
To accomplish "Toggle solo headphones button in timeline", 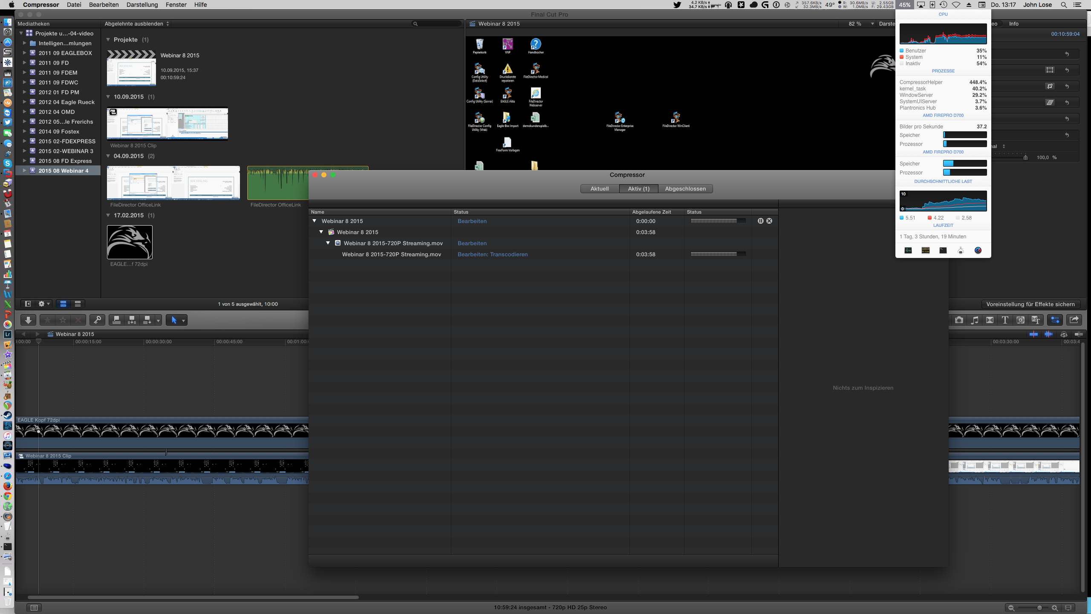I will coord(1064,334).
